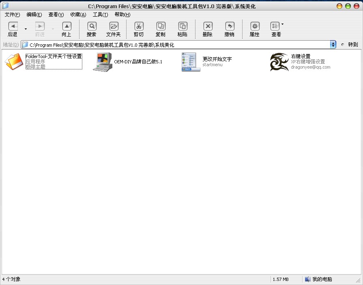Select the OEM-DIY 5.1 program icon

click(x=102, y=62)
